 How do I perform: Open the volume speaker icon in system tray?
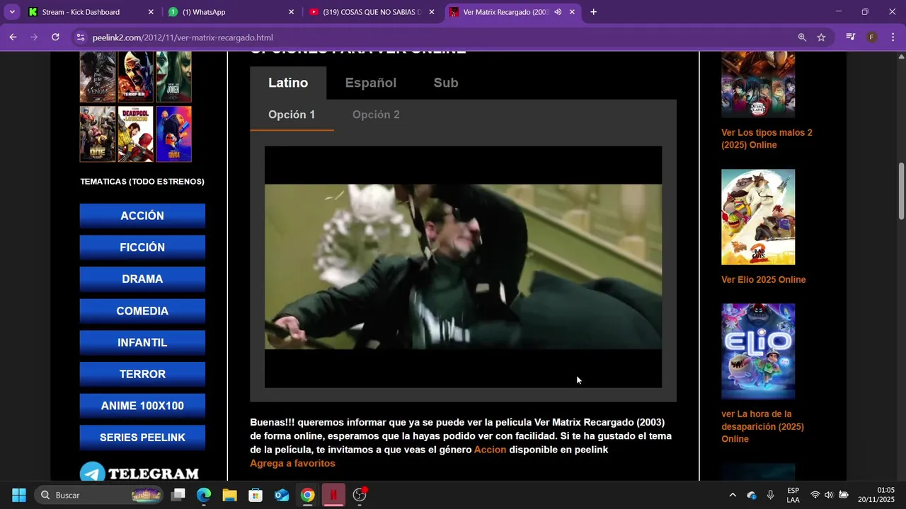point(829,495)
